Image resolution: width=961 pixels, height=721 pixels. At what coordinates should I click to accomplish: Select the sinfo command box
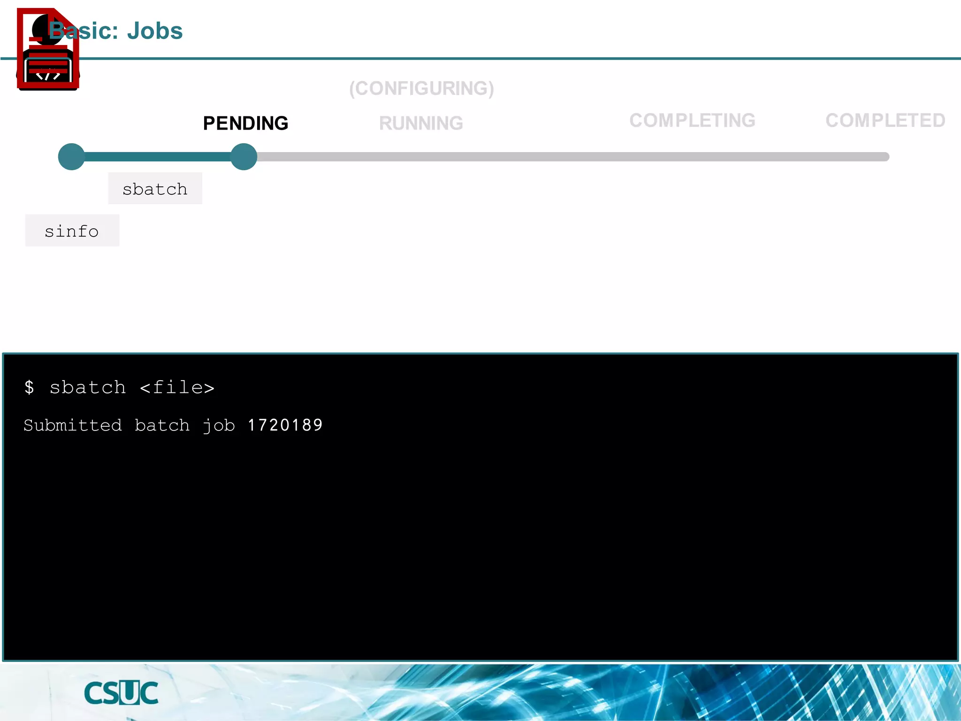(x=72, y=230)
